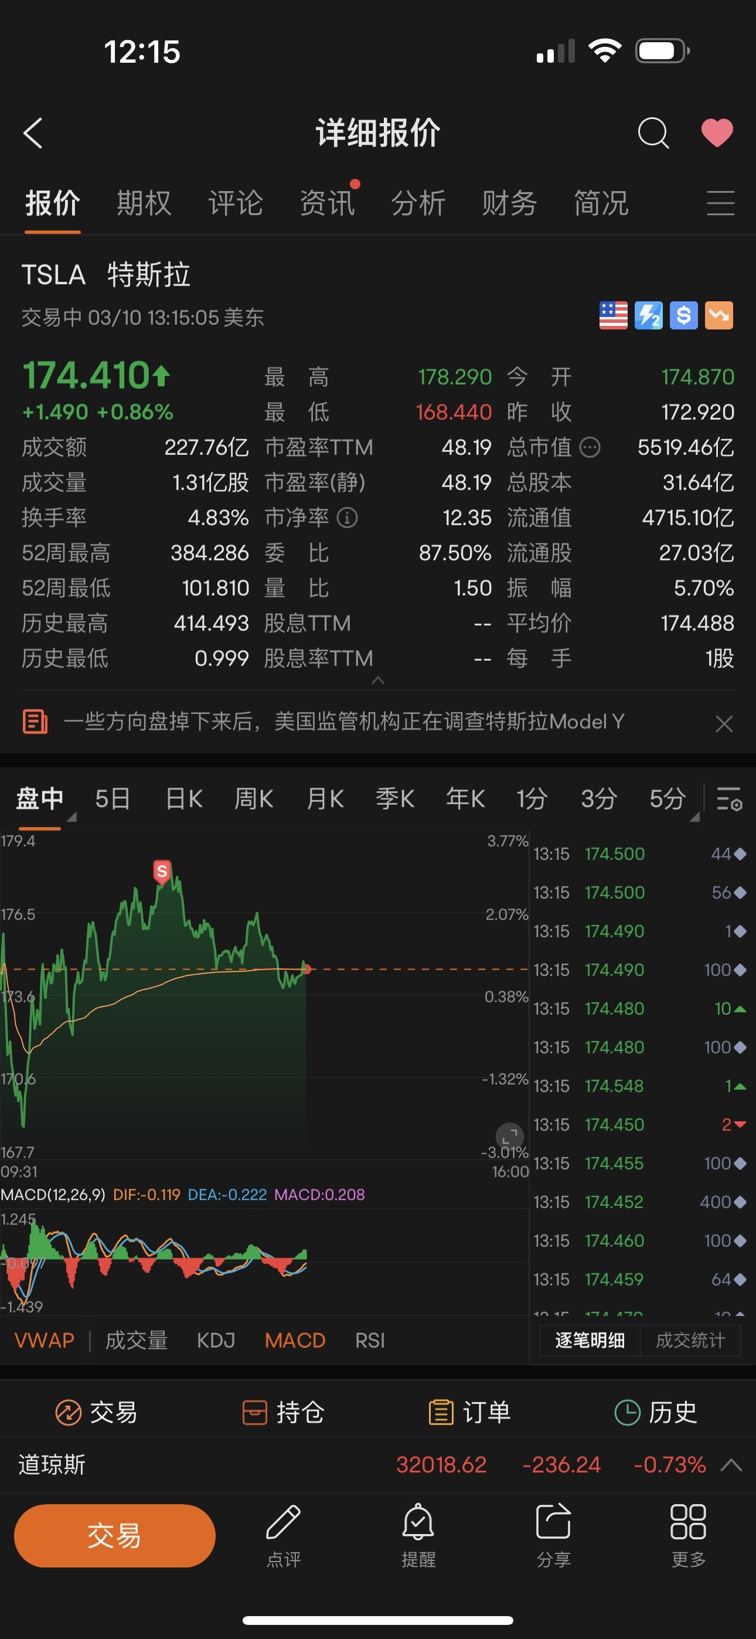Tap the orange trend chart icon
The width and height of the screenshot is (756, 1639).
[719, 315]
